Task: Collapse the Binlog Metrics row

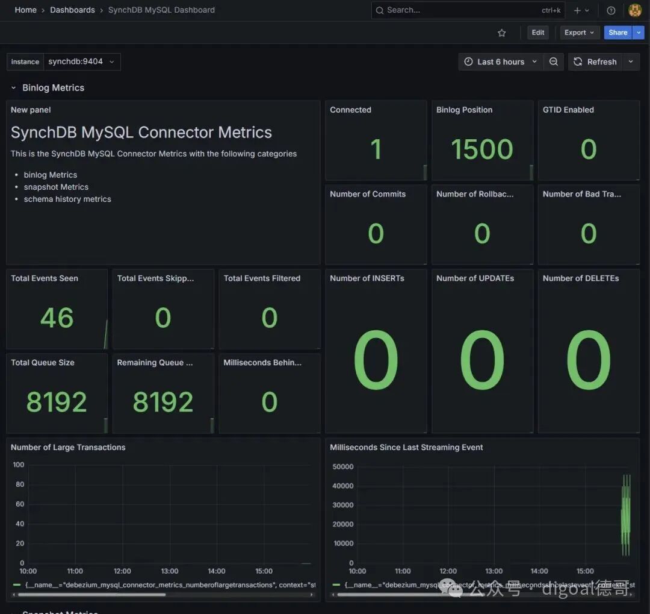Action: pos(13,88)
